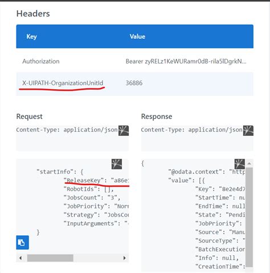
Task: Click the "EndTime": null line in Response
Action: pos(220,206)
